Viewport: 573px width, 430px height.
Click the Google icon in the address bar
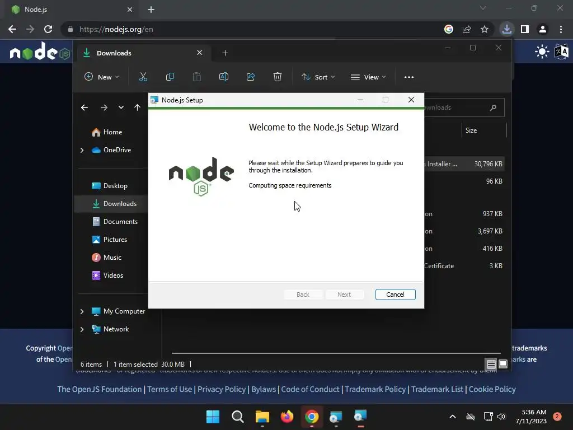[449, 29]
